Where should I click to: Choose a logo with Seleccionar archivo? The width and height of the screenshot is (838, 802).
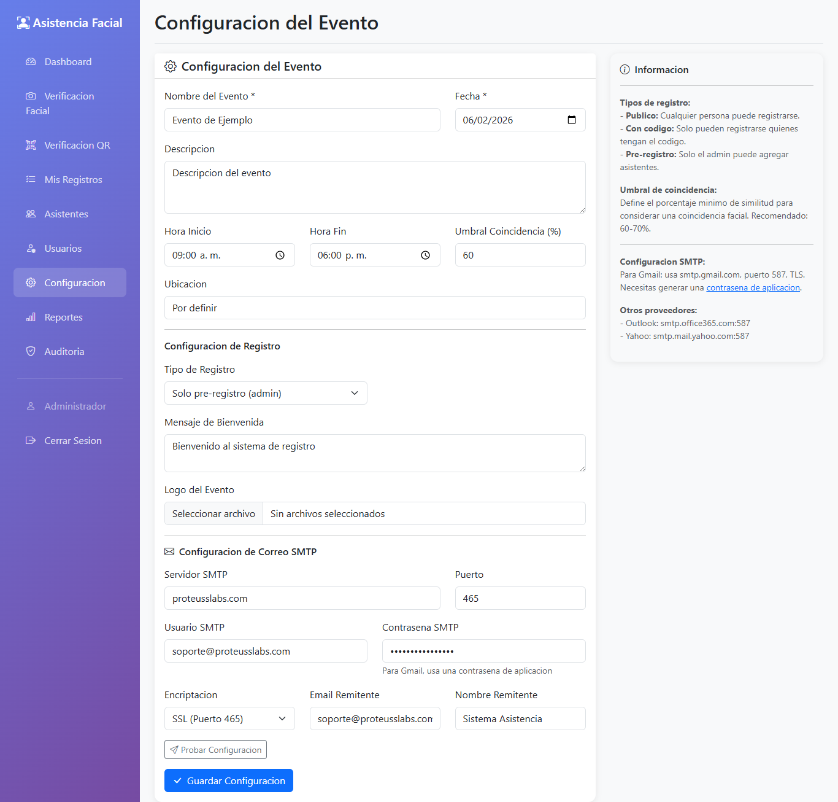(x=213, y=513)
